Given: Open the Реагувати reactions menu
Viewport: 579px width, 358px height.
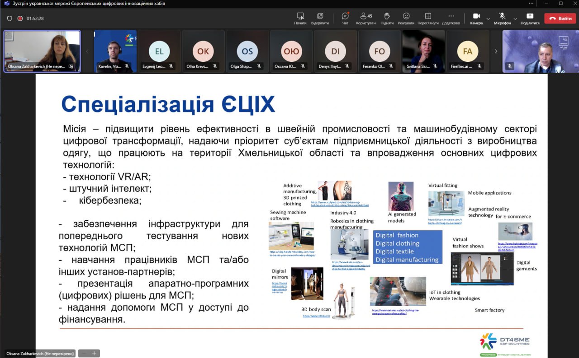Looking at the screenshot, I should click(406, 18).
